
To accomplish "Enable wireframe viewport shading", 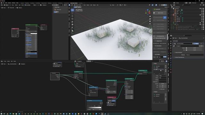I will [162, 5].
